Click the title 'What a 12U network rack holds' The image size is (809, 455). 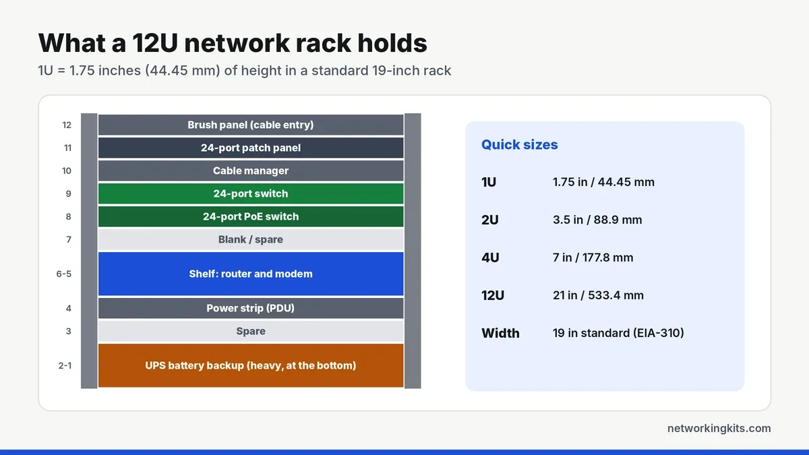click(x=233, y=42)
